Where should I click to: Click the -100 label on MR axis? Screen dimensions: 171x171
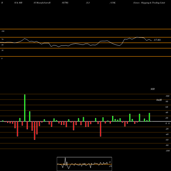(x=168, y=151)
